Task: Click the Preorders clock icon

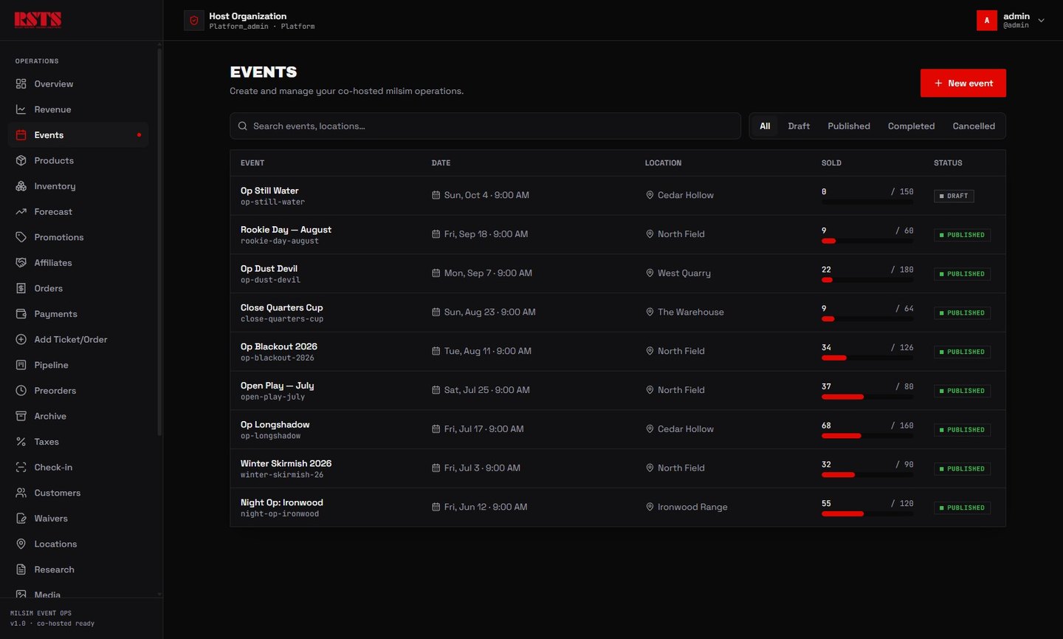Action: point(21,391)
